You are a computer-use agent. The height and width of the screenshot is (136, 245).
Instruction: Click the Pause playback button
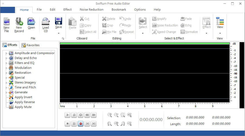[74, 124]
